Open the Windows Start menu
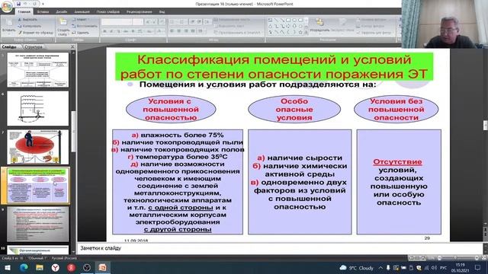Image resolution: width=488 pixels, height=274 pixels. pyautogui.click(x=8, y=267)
